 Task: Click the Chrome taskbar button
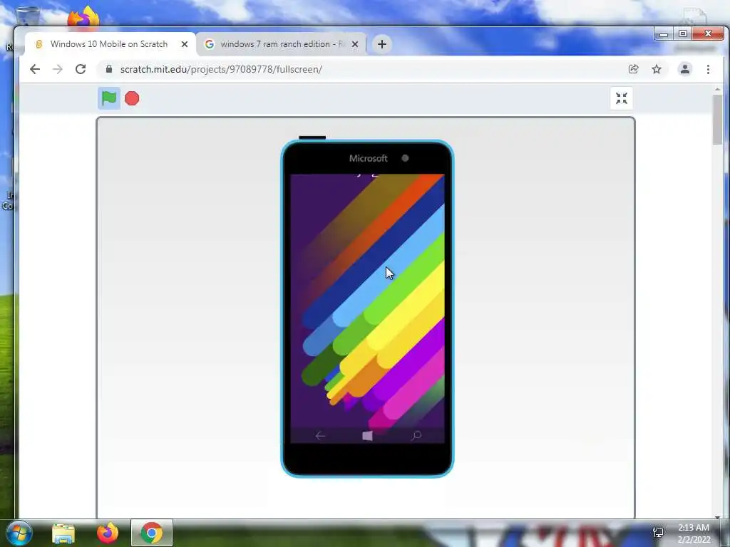point(151,533)
